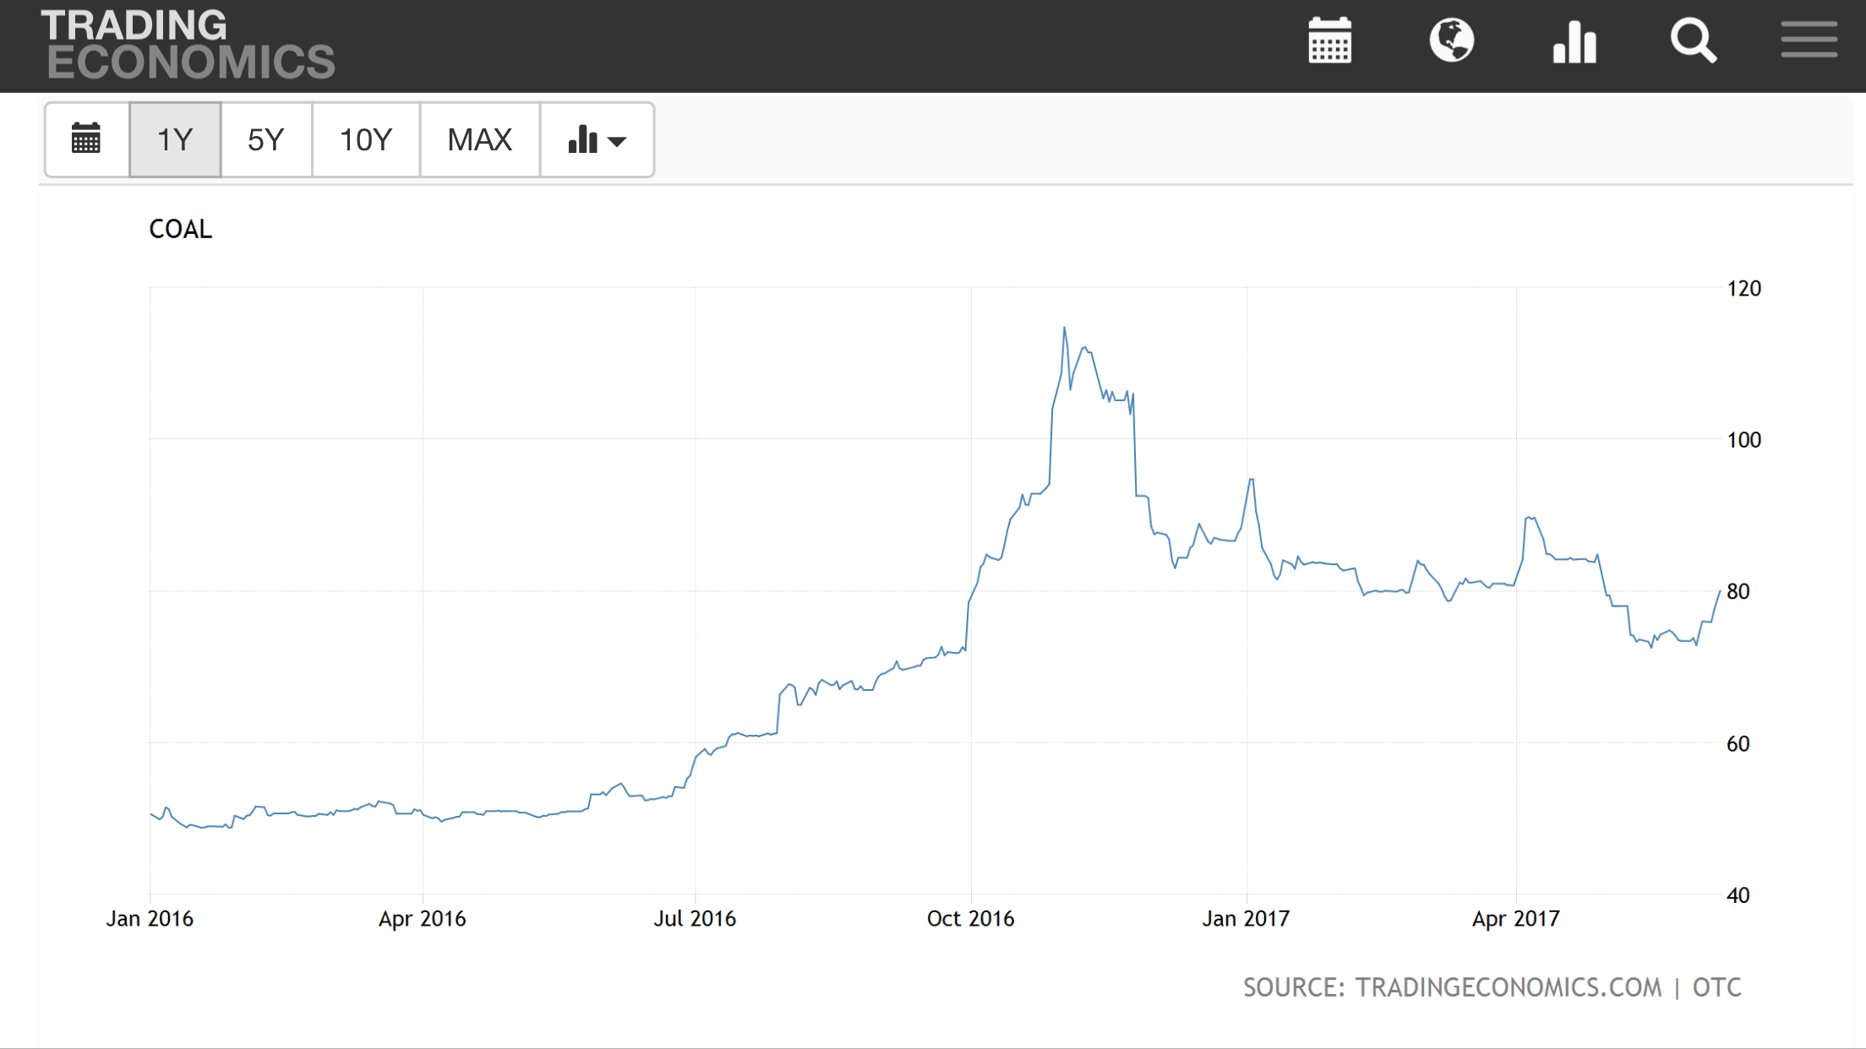Switch chart to 5Y range
This screenshot has width=1866, height=1049.
pos(265,139)
